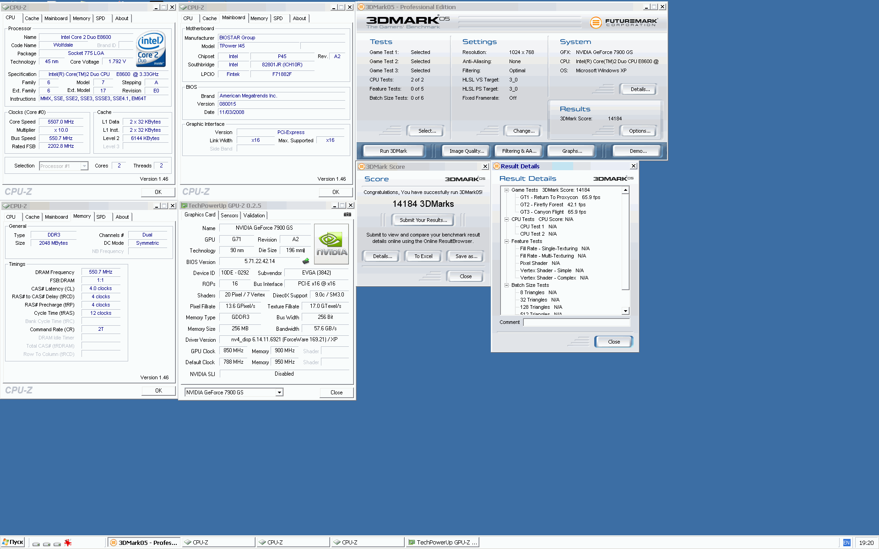The width and height of the screenshot is (879, 549).
Task: Click the EN language indicator in tray
Action: coord(846,543)
